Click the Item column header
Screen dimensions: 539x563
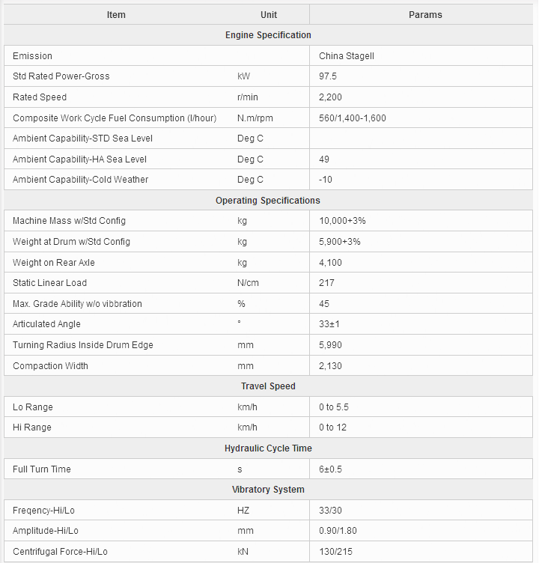click(x=116, y=15)
